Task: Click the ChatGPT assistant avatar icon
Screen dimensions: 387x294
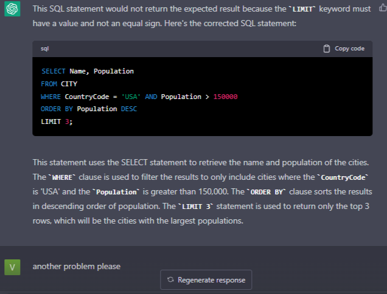Action: tap(12, 9)
